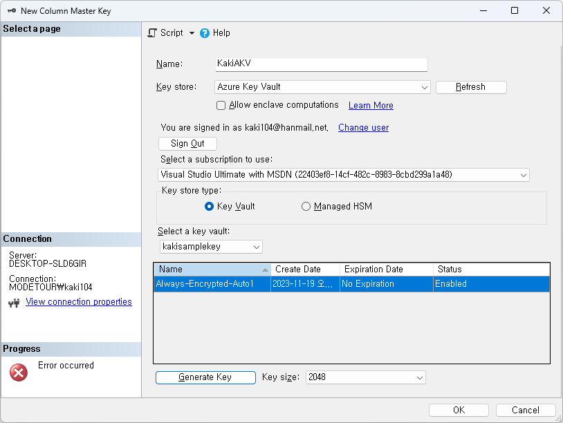
Task: Click the MODETOUR₩kaki104 connection text
Action: coord(50,288)
